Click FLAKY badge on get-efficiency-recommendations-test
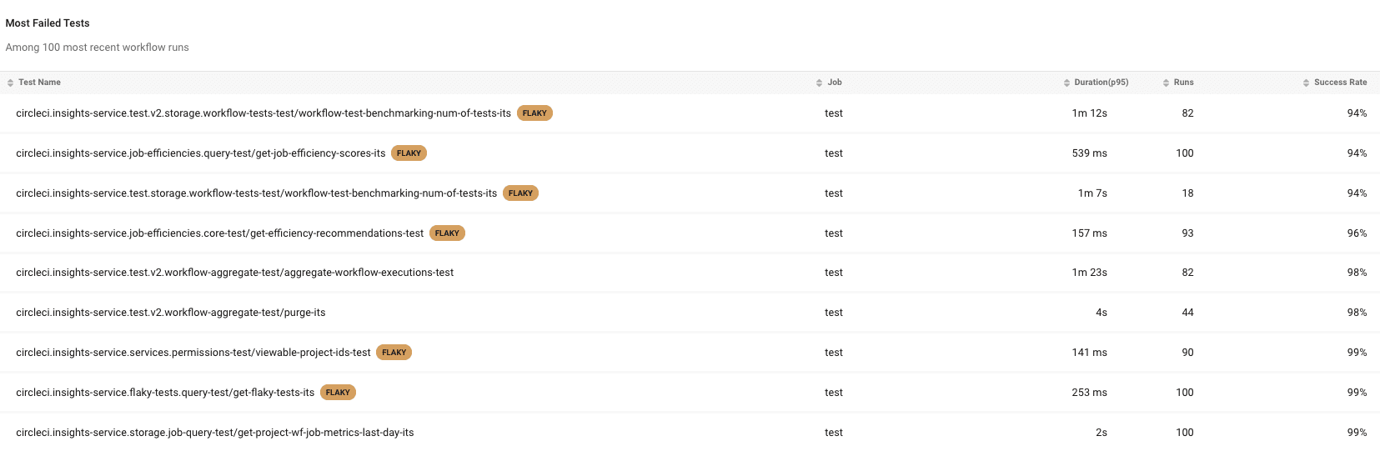Viewport: 1380px width, 451px height. (x=447, y=233)
